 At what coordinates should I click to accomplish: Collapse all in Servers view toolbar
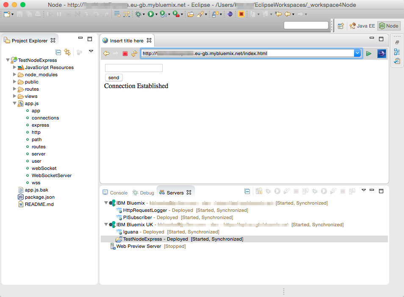click(247, 192)
